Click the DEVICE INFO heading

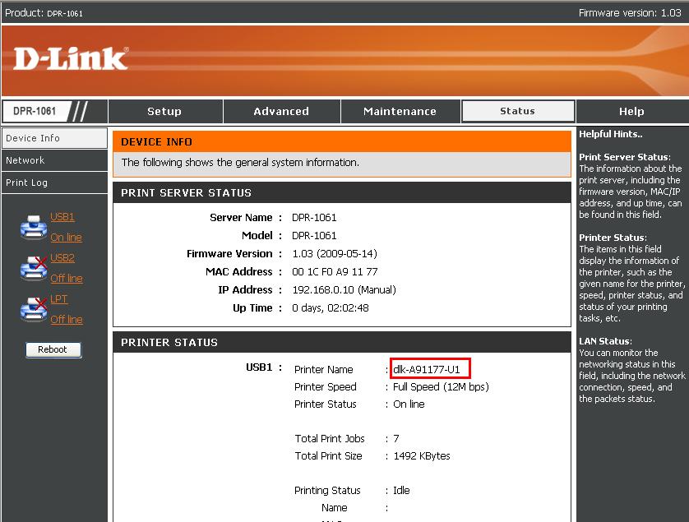click(x=156, y=142)
